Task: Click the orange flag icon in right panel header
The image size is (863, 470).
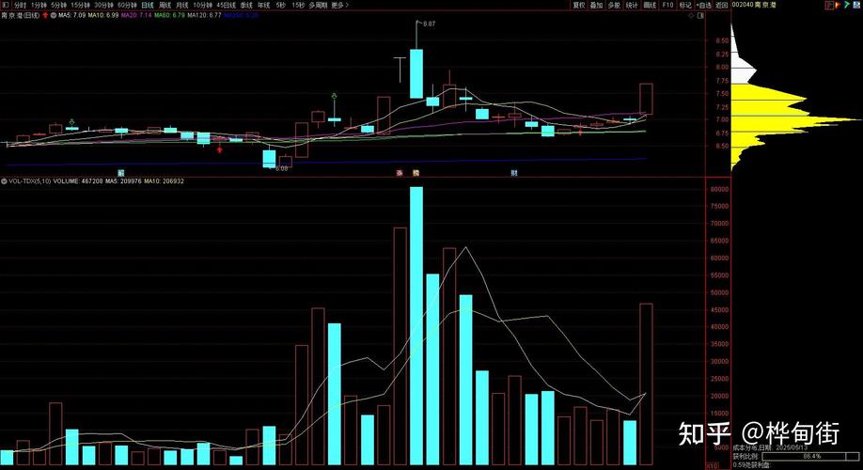Action: pyautogui.click(x=839, y=5)
